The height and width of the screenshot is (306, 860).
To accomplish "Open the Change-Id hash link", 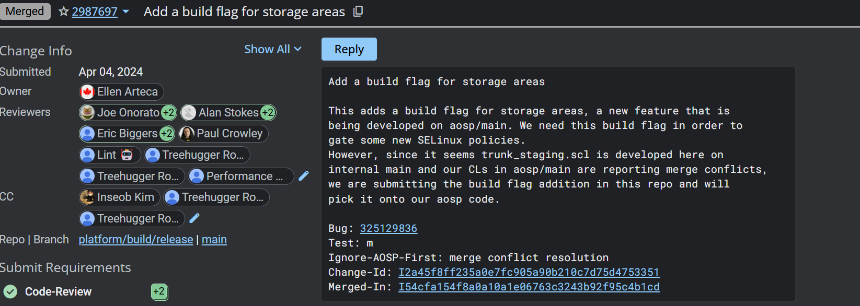I will [x=529, y=272].
